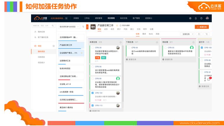The height and width of the screenshot is (126, 224).
Task: Uncheck the CPB-104 task checkbox
Action: click(x=93, y=93)
